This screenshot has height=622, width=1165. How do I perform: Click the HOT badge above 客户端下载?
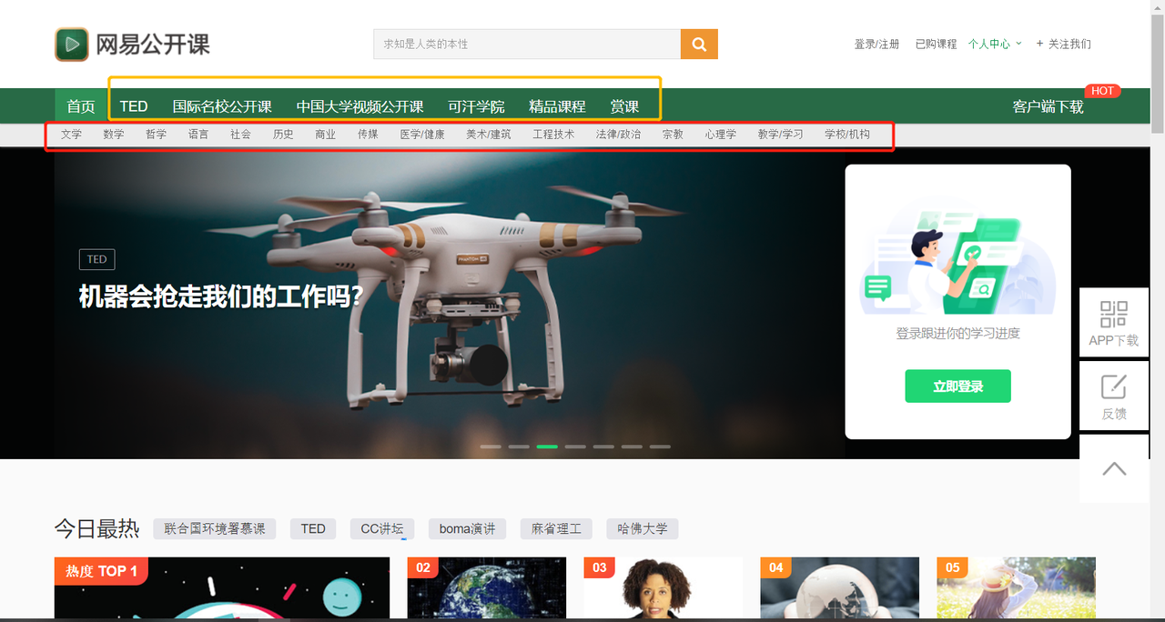click(x=1102, y=90)
